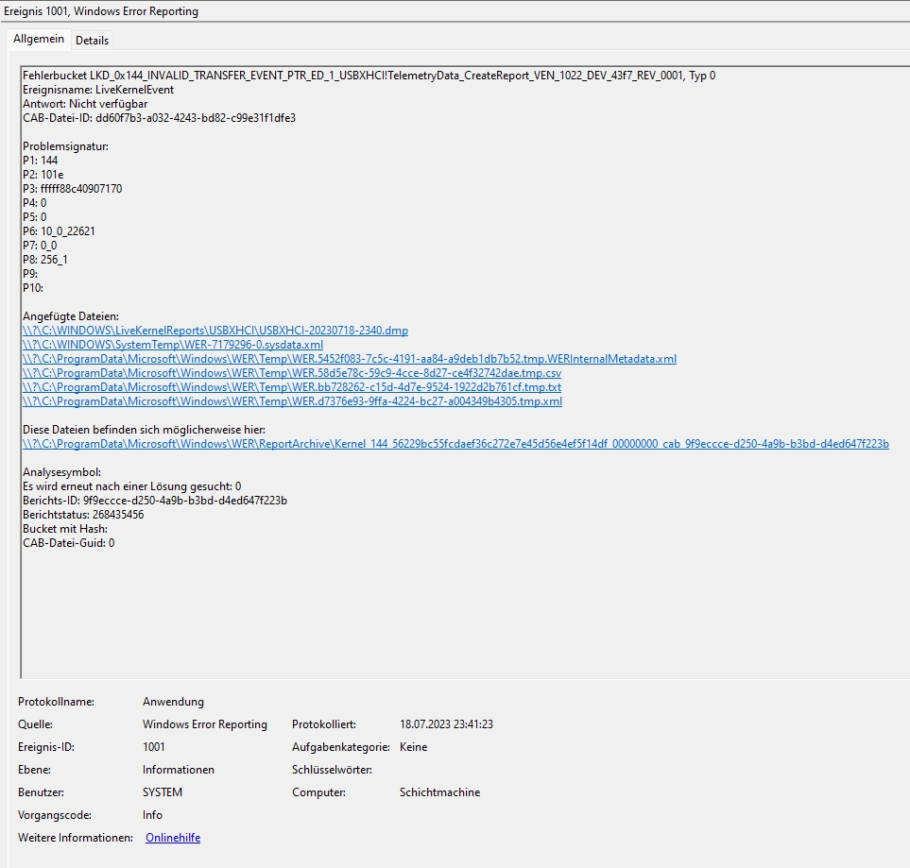Open the ReportArchive Kernel_144 folder link
The height and width of the screenshot is (868, 910).
pos(455,444)
